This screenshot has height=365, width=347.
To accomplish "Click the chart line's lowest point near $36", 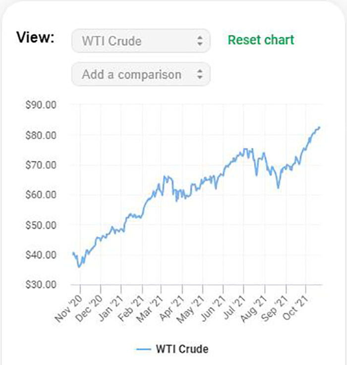I will click(x=78, y=267).
